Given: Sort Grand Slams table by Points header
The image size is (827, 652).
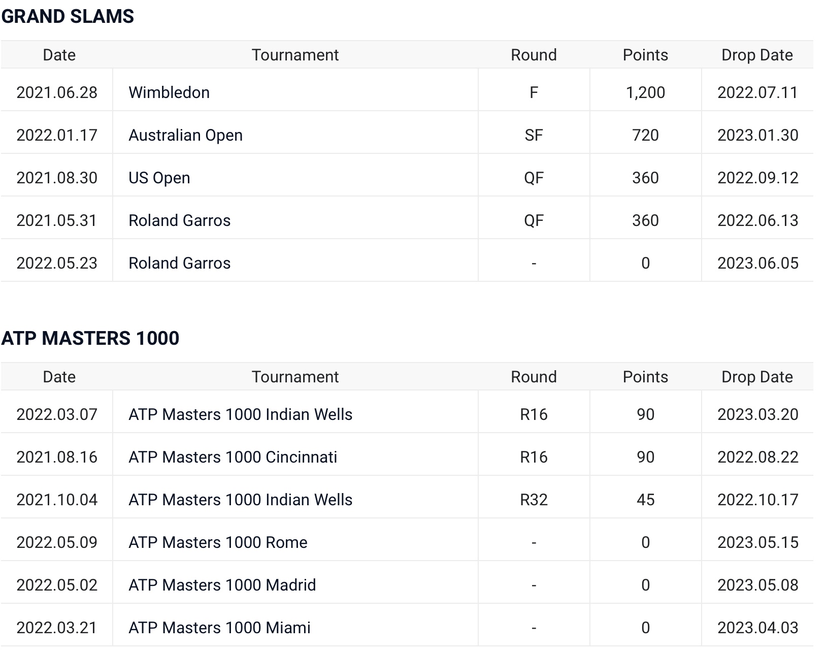Looking at the screenshot, I should pos(645,55).
